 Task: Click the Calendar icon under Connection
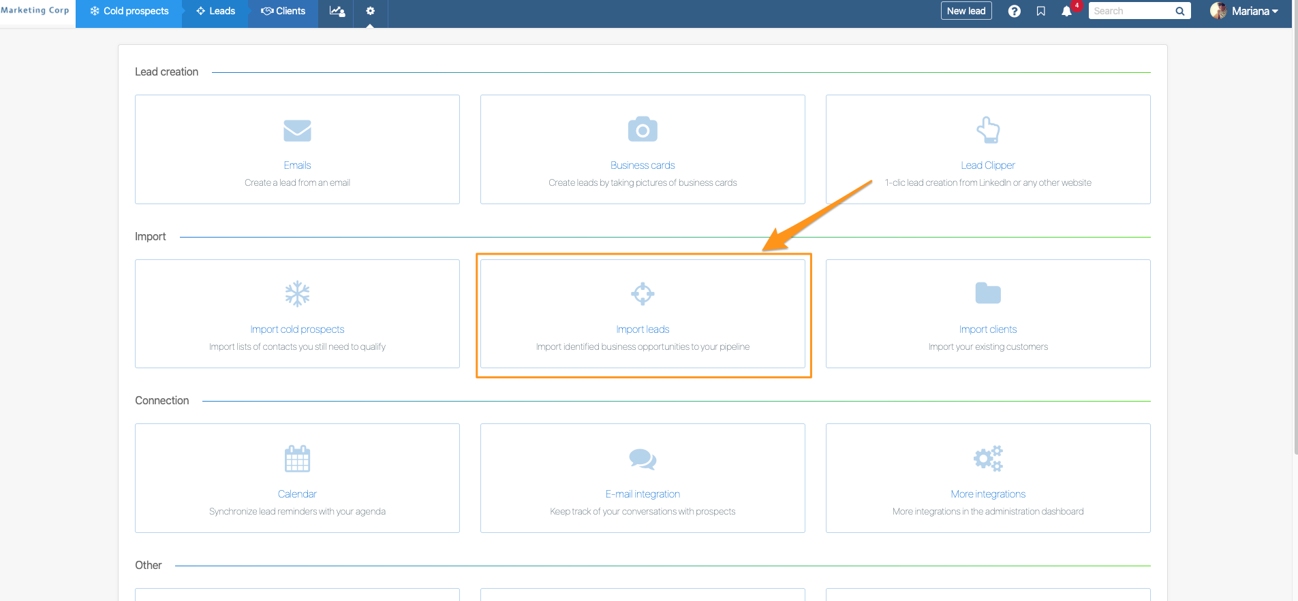(x=297, y=459)
